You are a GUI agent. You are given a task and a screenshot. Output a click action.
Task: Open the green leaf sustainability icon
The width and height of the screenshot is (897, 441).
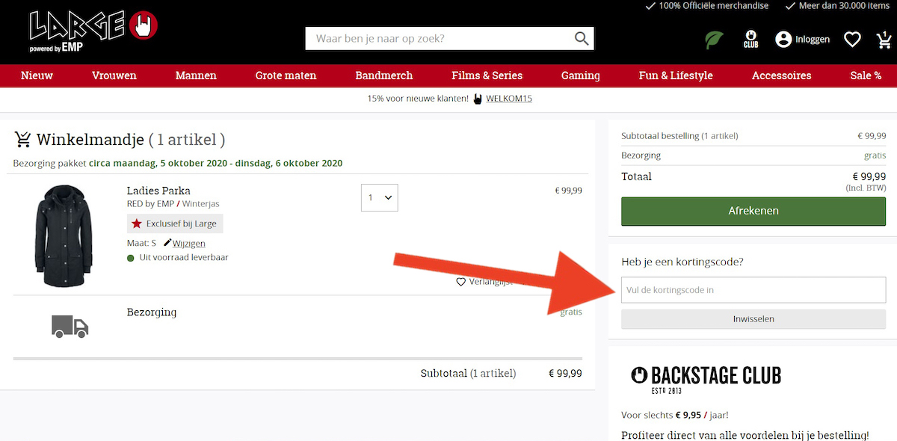click(x=715, y=40)
